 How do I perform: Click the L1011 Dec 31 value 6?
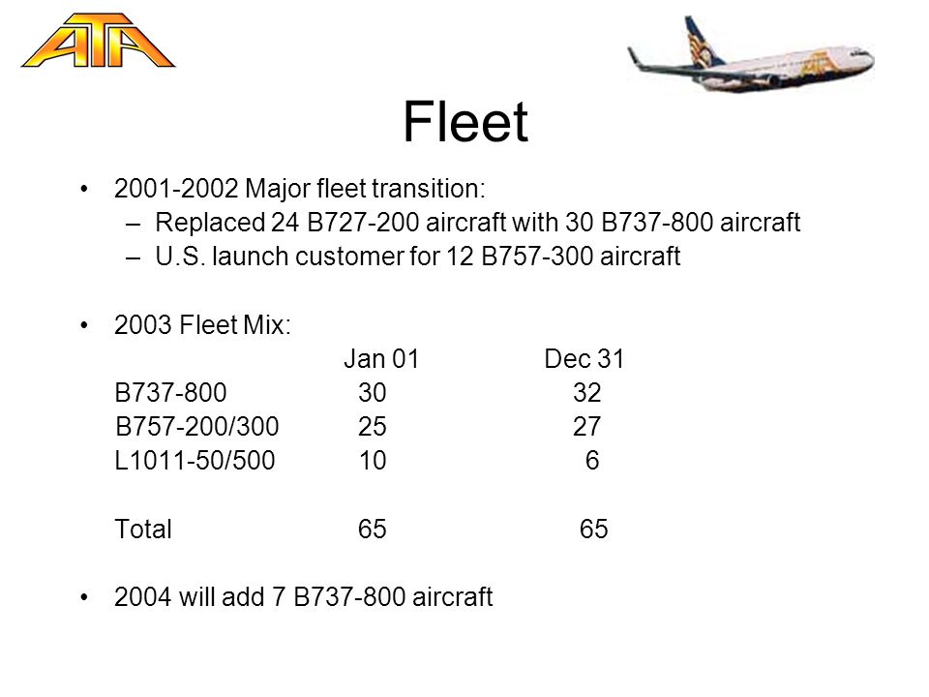click(592, 460)
